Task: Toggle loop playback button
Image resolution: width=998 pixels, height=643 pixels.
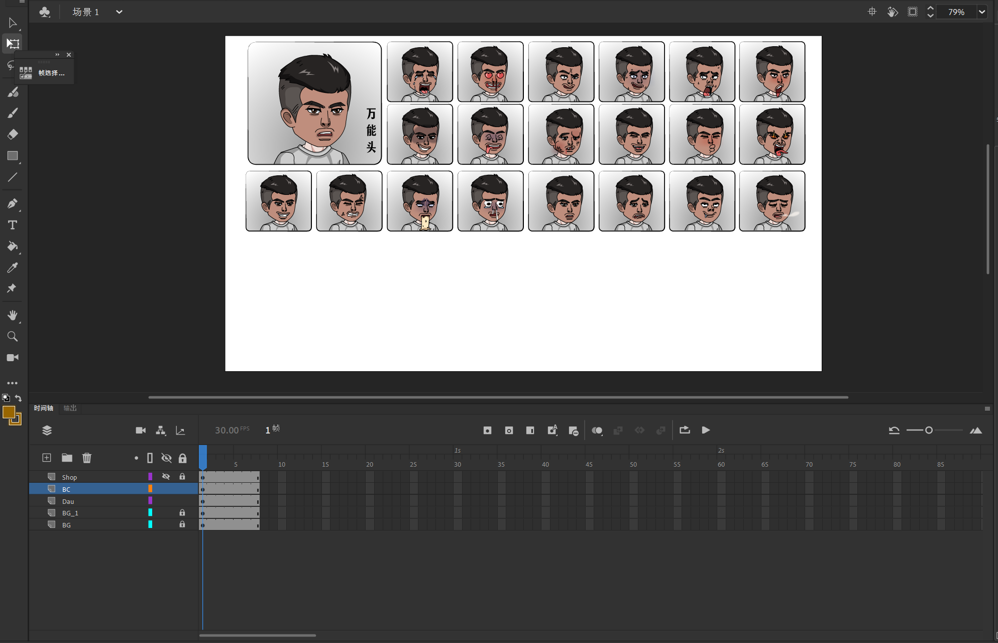Action: pyautogui.click(x=685, y=430)
